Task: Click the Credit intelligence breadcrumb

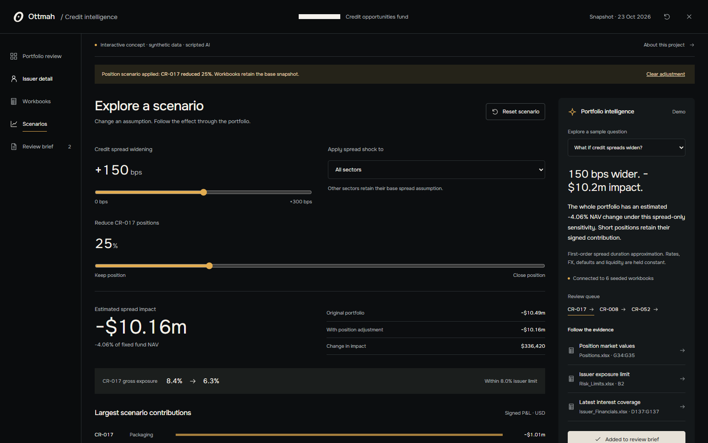Action: click(91, 17)
